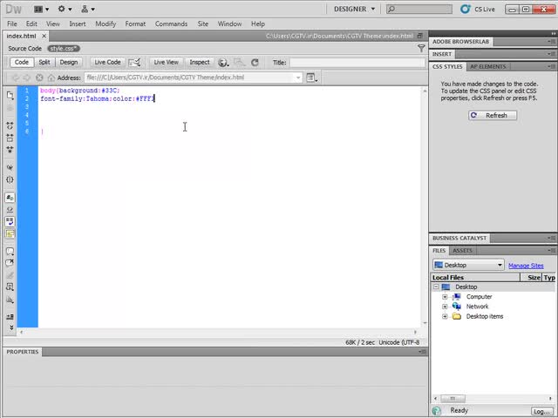Open the Window menu
This screenshot has width=558, height=418.
coord(229,24)
